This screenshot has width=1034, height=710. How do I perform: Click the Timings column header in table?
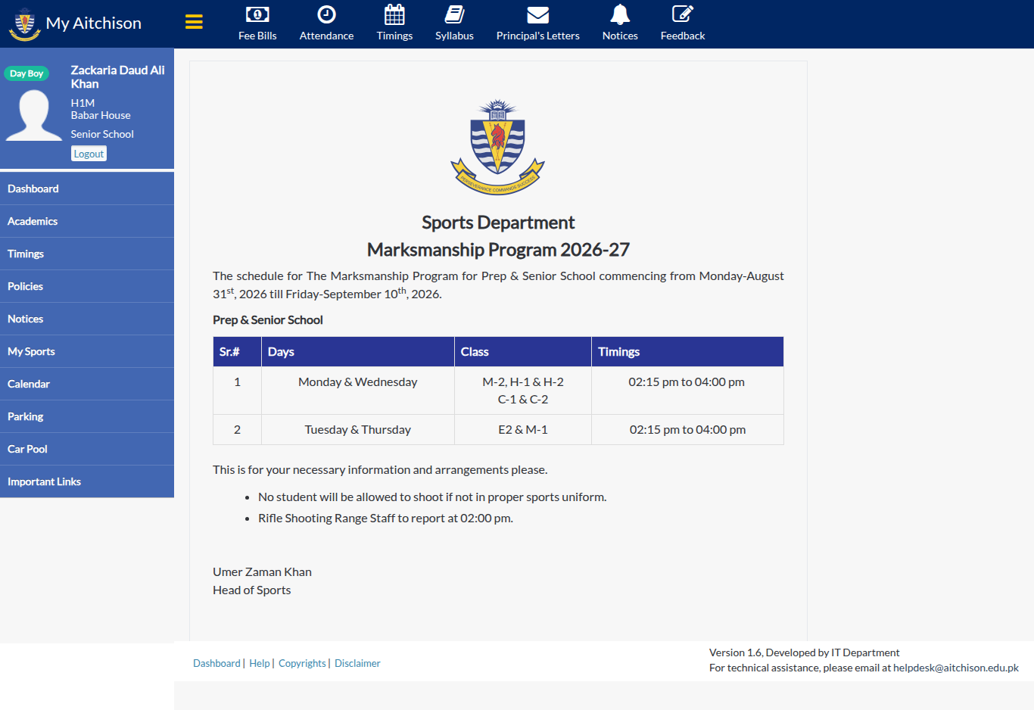pos(687,352)
